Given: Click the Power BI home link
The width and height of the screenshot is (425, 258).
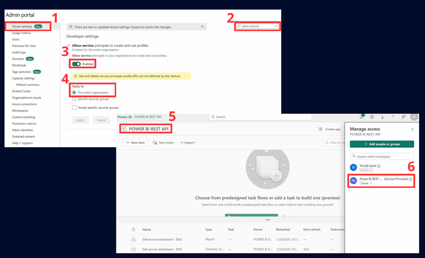Looking at the screenshot, I should click(x=125, y=117).
